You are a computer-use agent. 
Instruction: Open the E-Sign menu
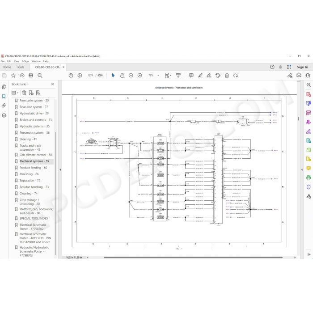point(25,61)
